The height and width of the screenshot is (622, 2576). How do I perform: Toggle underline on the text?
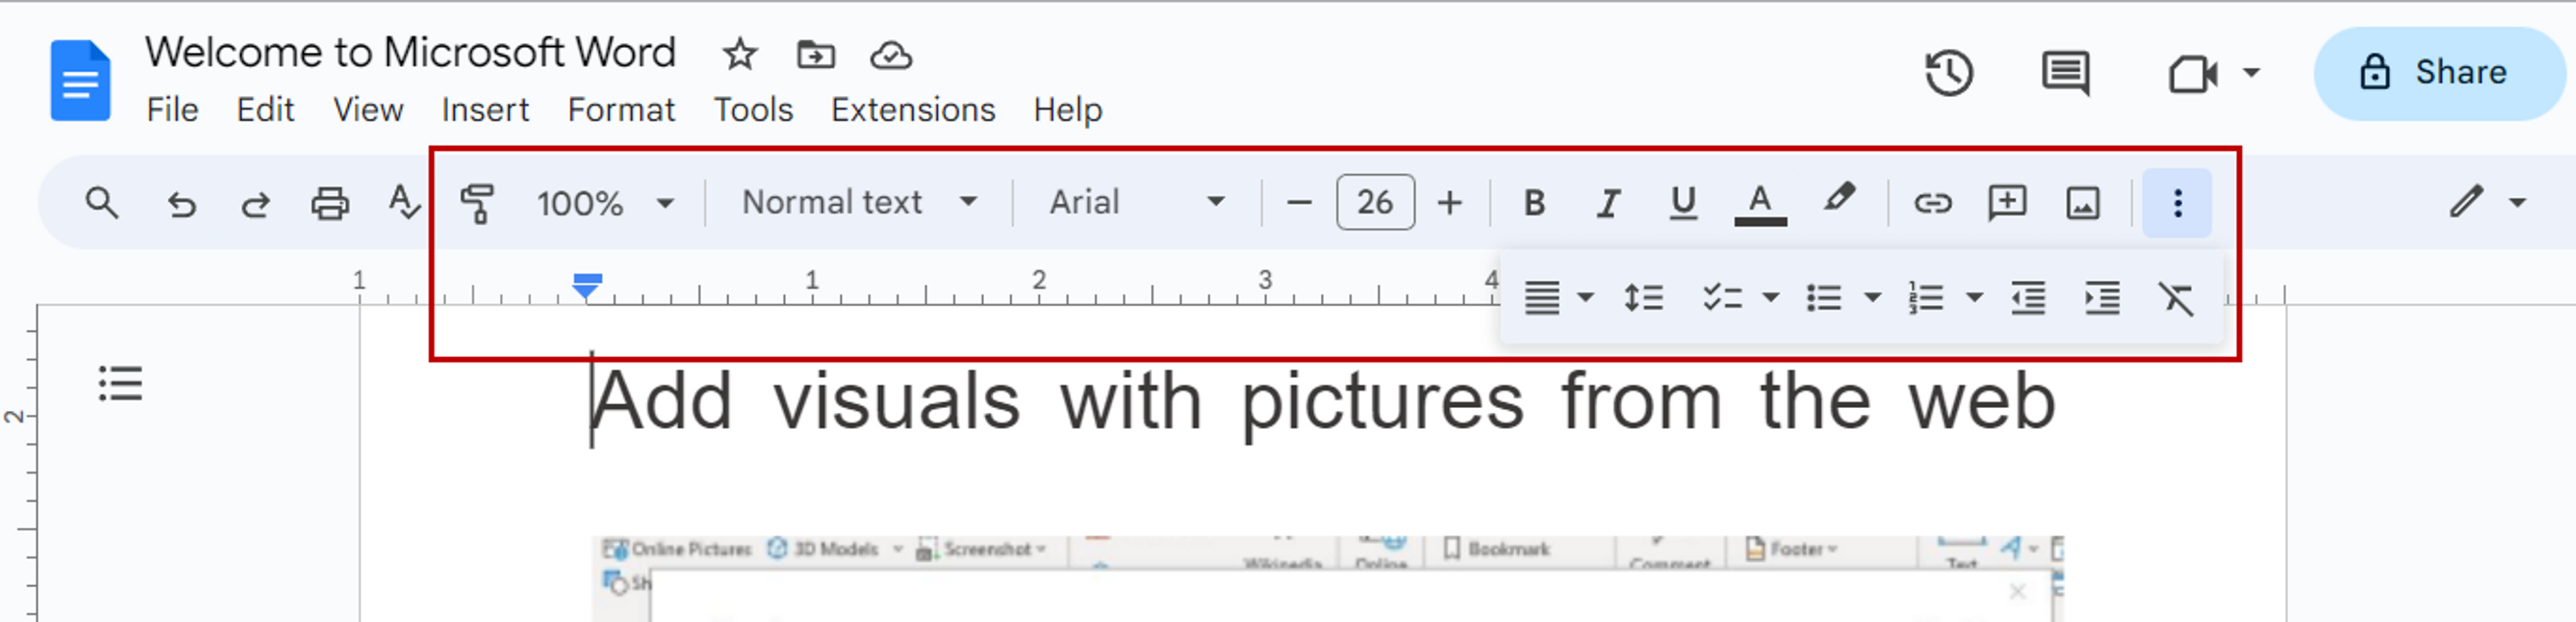coord(1682,202)
